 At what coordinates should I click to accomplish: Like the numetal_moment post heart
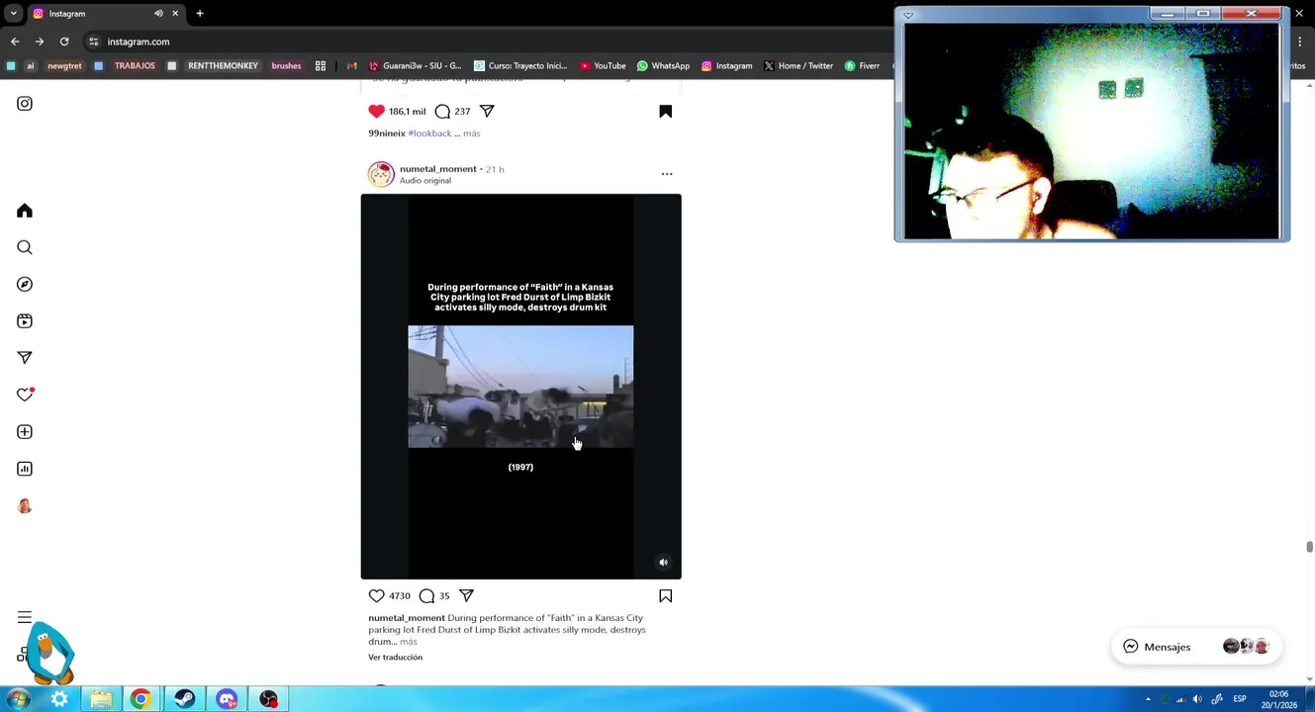pyautogui.click(x=376, y=595)
